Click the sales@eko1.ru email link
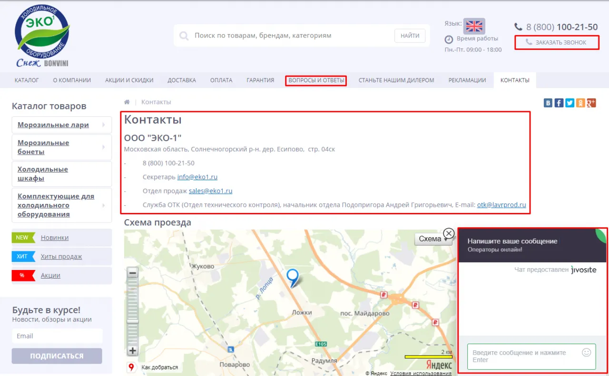This screenshot has height=376, width=609. click(210, 191)
